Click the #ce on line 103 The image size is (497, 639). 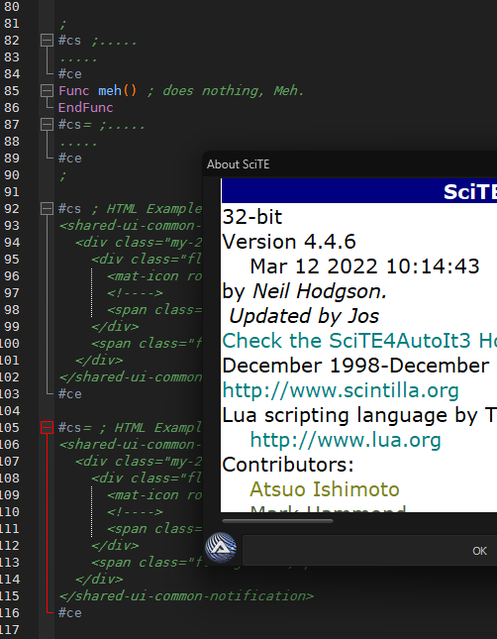click(x=70, y=394)
